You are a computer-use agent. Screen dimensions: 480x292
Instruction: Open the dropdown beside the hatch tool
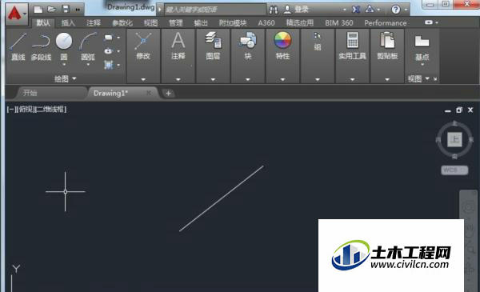pyautogui.click(x=118, y=65)
